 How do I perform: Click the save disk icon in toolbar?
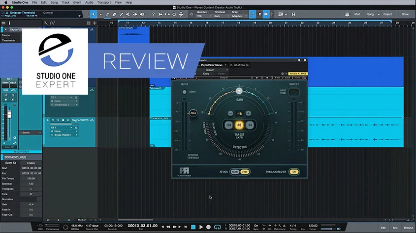[x=294, y=14]
